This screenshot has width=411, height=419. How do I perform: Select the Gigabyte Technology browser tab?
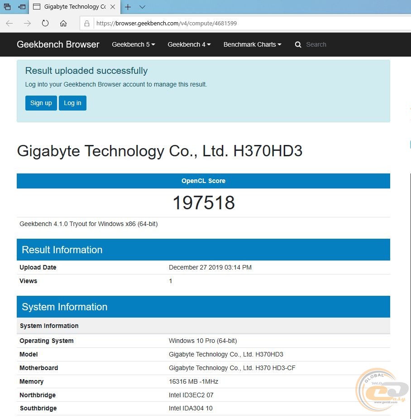point(72,7)
